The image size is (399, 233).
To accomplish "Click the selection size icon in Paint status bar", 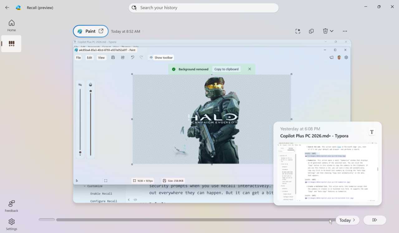I will (x=106, y=181).
